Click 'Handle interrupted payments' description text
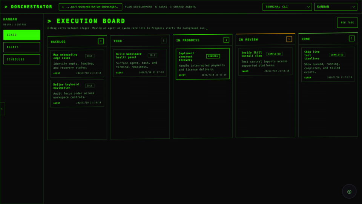 [x=201, y=67]
